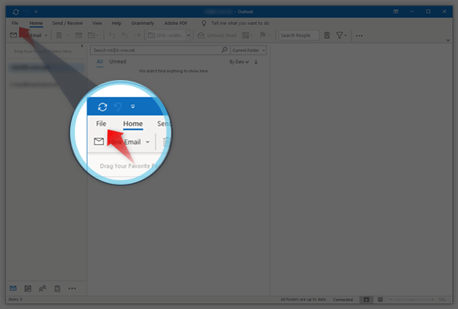Toggle the sort order arrow
Viewport: 458px width, 309px height.
tap(256, 62)
